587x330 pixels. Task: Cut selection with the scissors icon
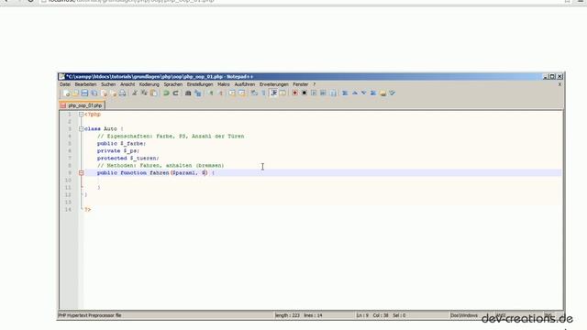(135, 93)
